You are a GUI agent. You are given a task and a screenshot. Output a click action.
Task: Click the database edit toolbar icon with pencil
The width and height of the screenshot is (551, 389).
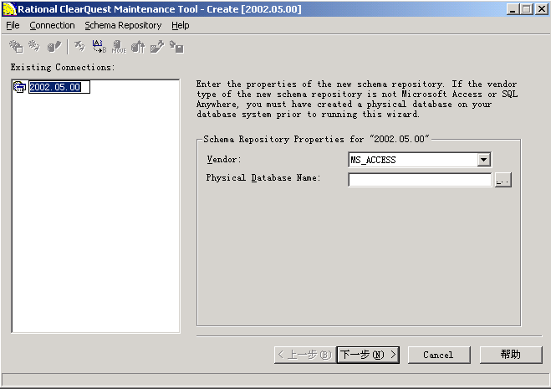54,46
